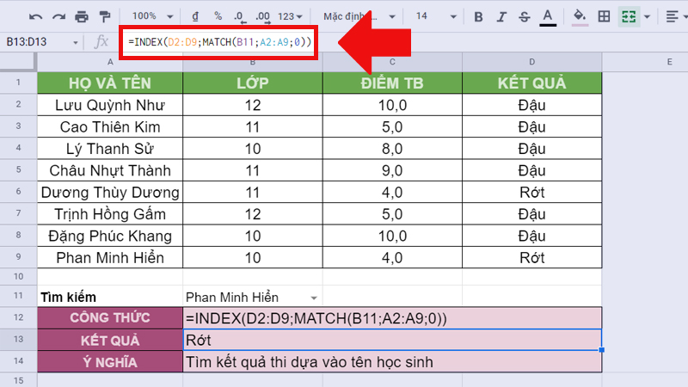
Task: Click the Redo arrow icon
Action: tap(58, 16)
